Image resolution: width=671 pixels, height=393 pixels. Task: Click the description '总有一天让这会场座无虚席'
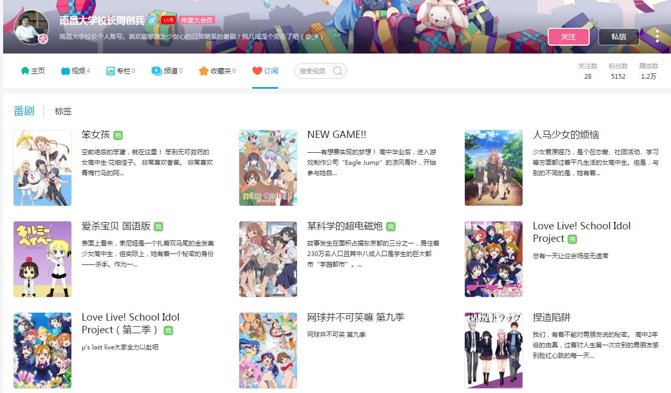[571, 256]
